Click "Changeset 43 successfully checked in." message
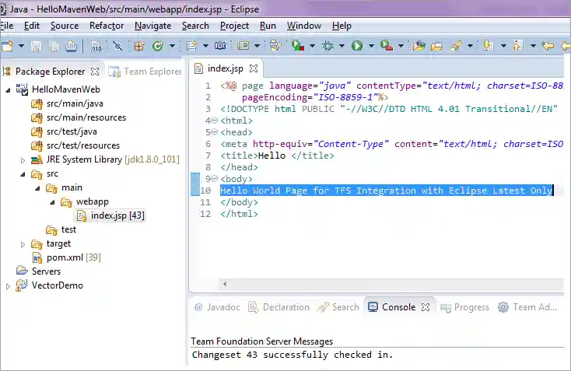 point(293,355)
